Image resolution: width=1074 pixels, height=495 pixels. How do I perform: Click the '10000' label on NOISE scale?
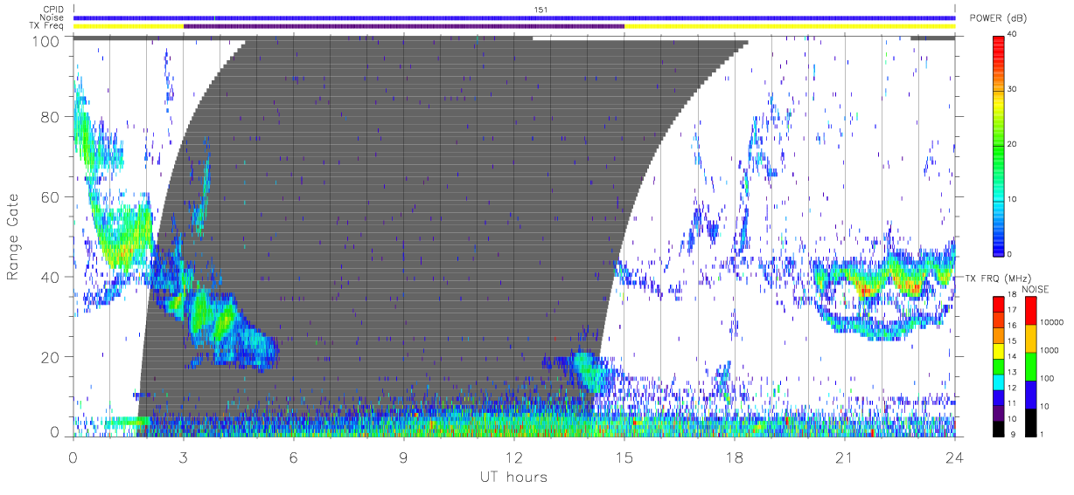[x=1051, y=322]
